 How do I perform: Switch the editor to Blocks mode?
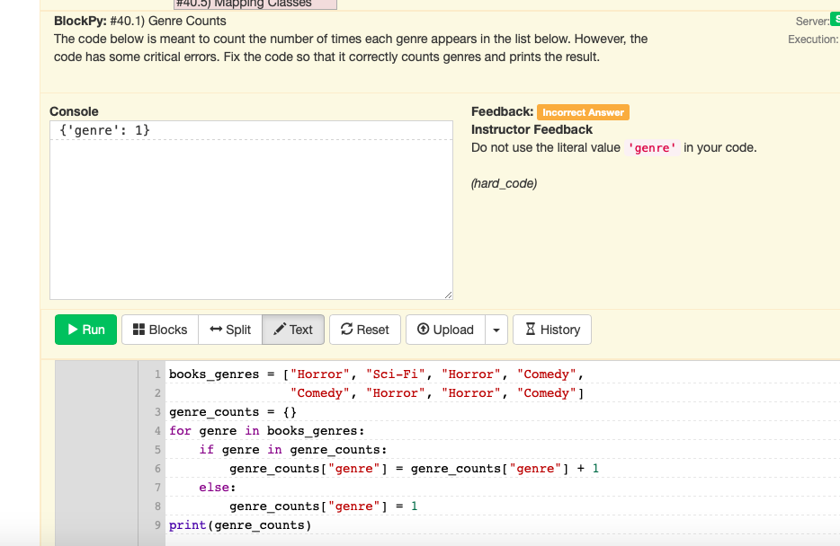[x=159, y=330]
